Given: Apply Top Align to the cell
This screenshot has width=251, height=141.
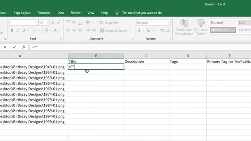Looking at the screenshot, I should [x=68, y=22].
